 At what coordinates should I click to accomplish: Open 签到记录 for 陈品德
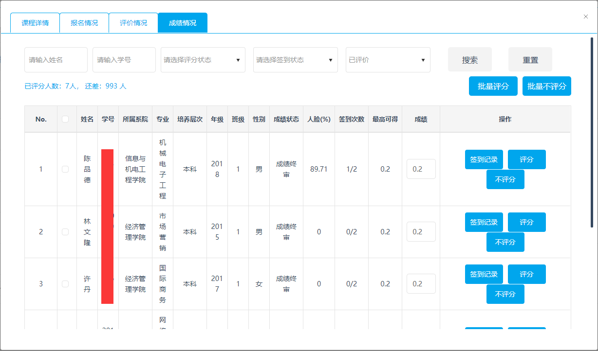[484, 159]
